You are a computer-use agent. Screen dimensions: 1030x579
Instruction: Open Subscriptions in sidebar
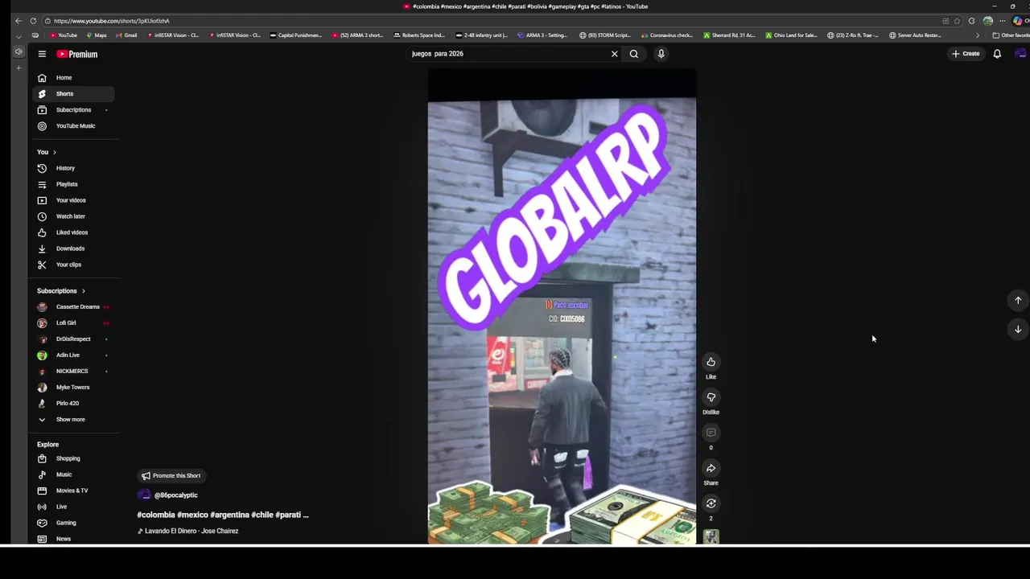coord(73,110)
